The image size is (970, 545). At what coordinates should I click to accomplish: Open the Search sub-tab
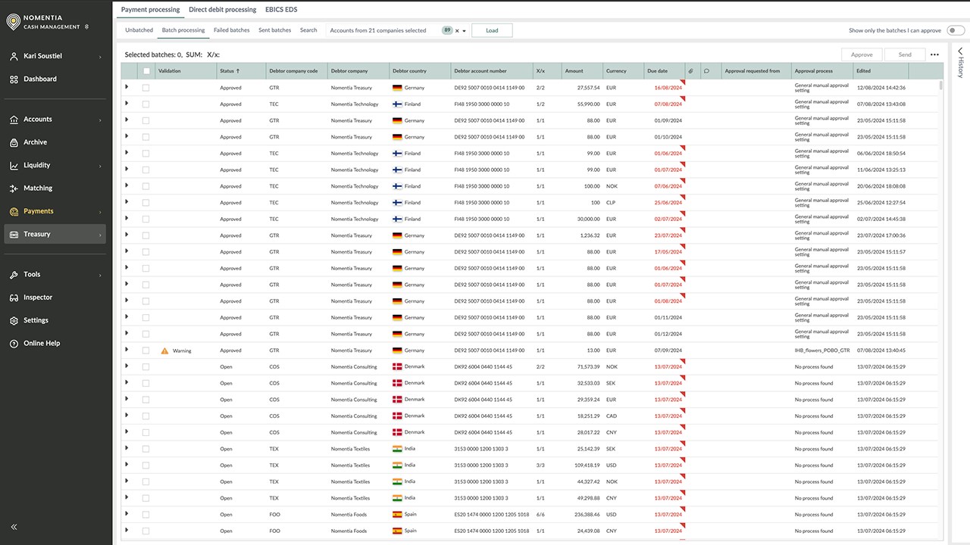(308, 30)
